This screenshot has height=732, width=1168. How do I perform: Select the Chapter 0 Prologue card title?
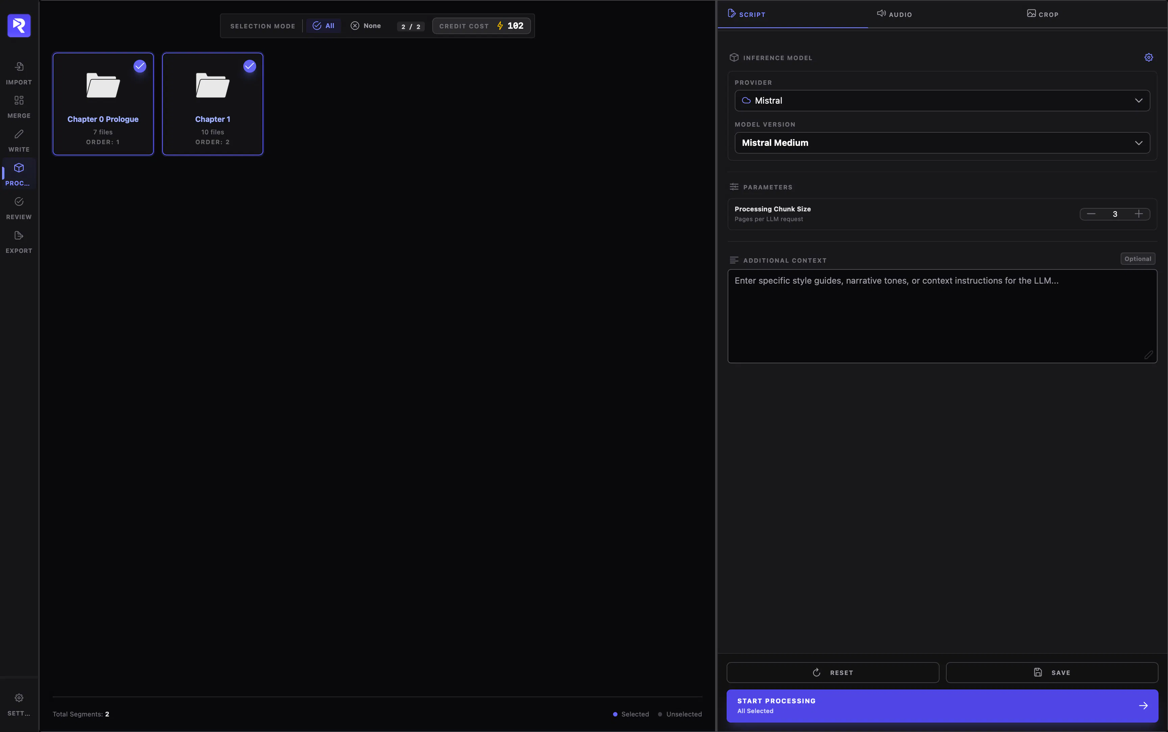pos(103,119)
